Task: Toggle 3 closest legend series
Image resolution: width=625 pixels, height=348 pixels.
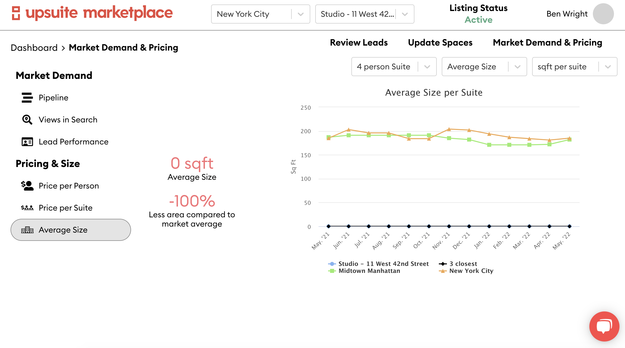Action: click(458, 264)
